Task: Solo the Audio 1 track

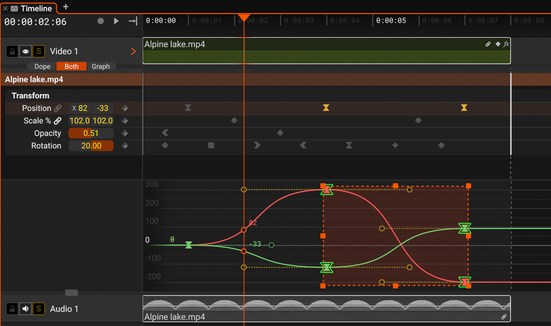Action: [39, 309]
